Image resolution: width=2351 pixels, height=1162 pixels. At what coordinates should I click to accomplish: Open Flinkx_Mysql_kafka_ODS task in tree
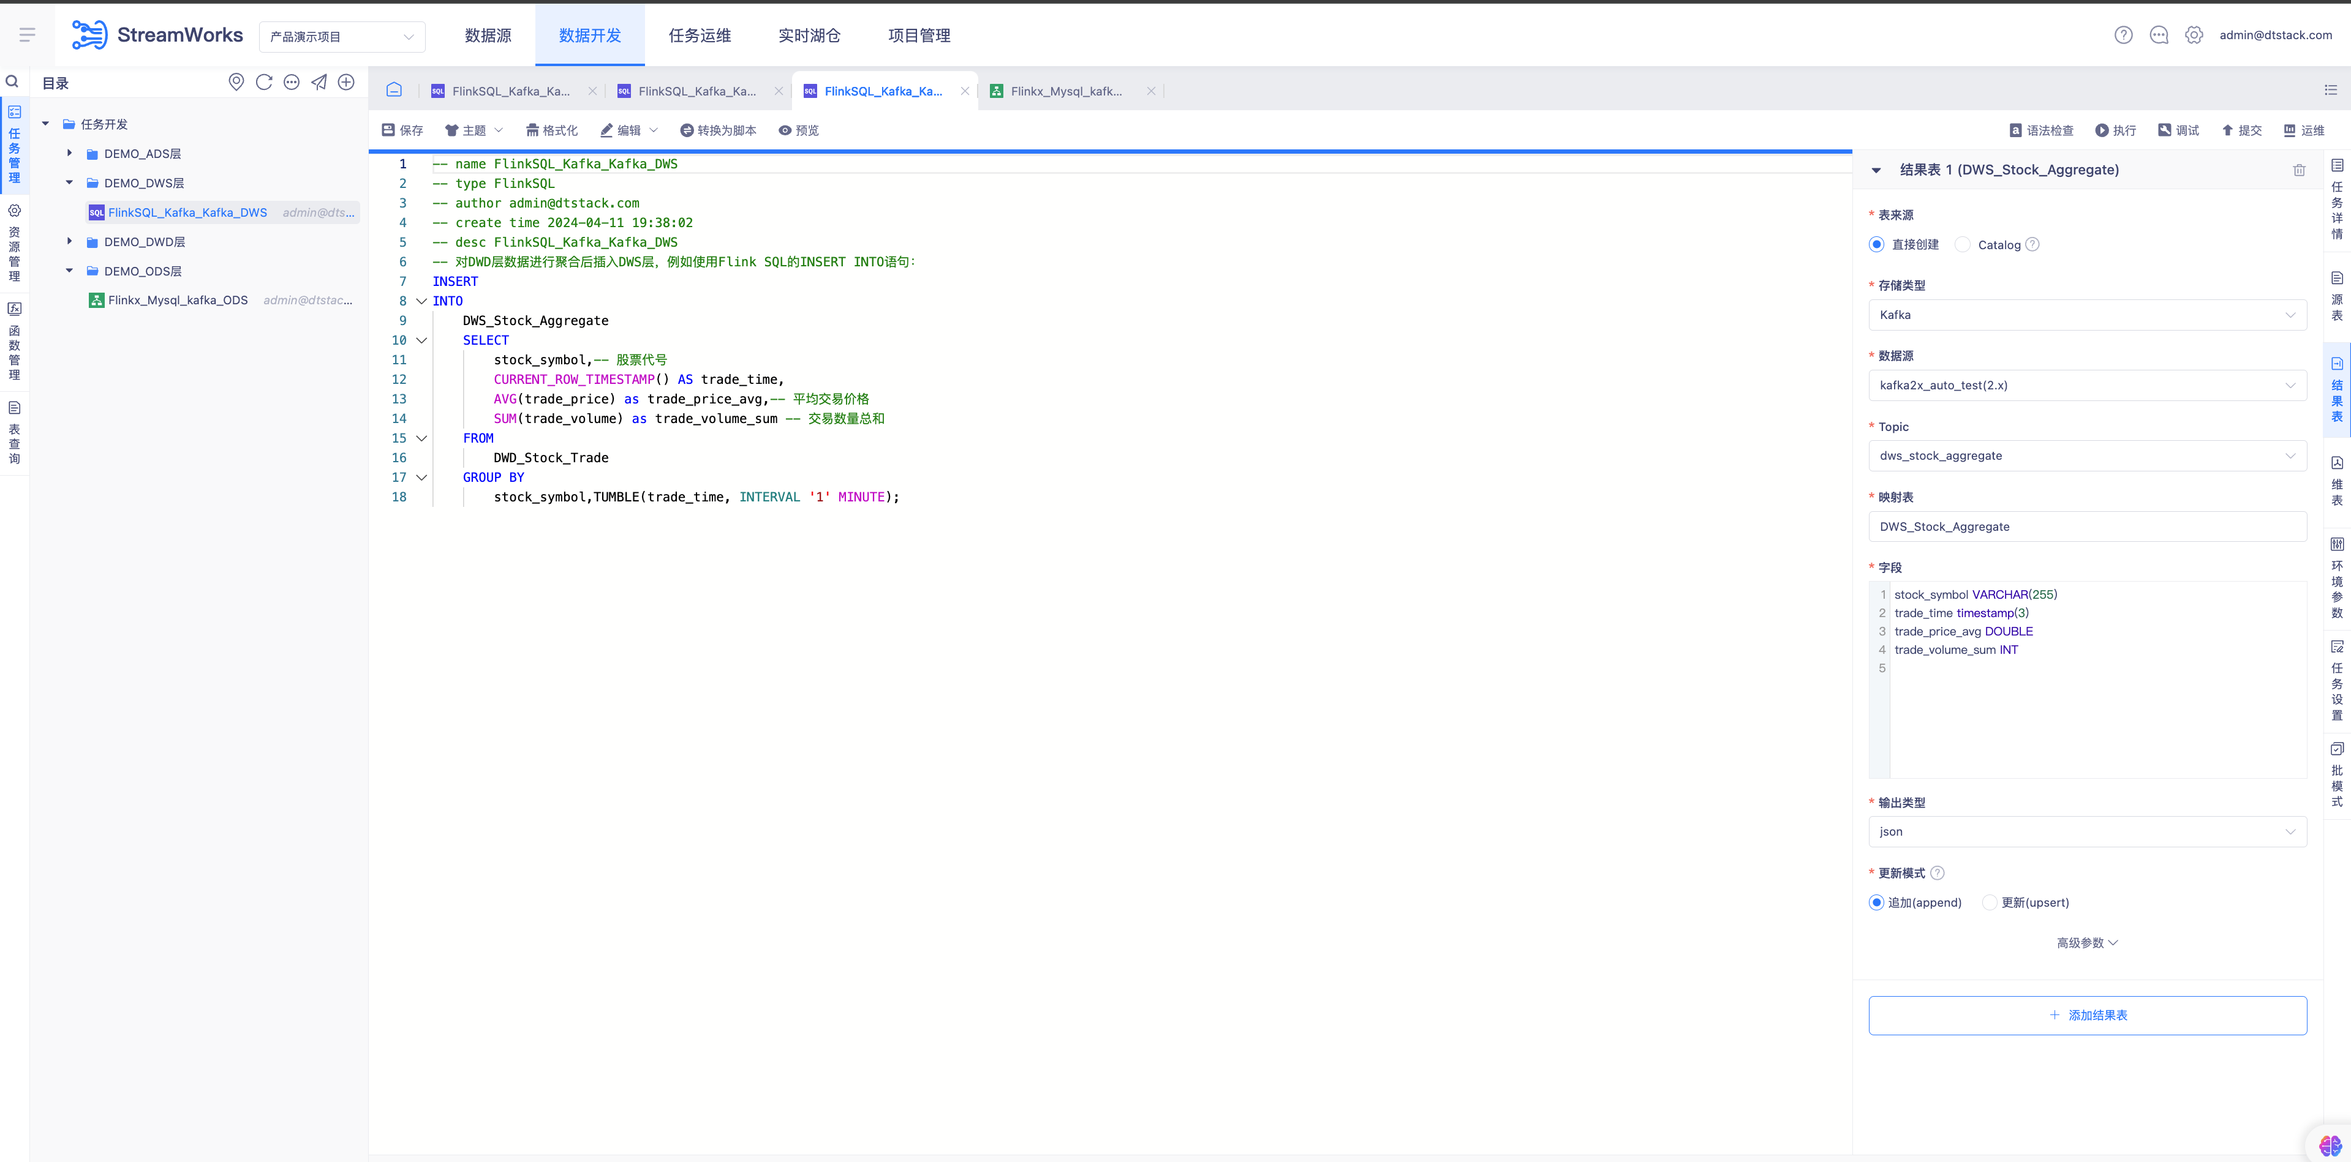point(178,300)
